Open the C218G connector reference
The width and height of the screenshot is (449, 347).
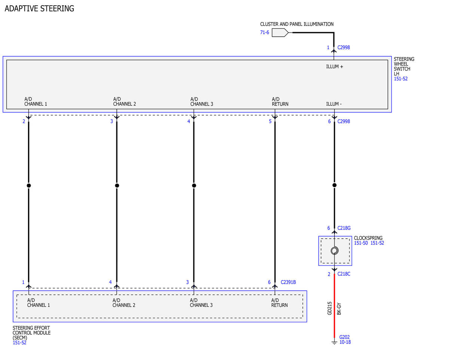pos(344,228)
